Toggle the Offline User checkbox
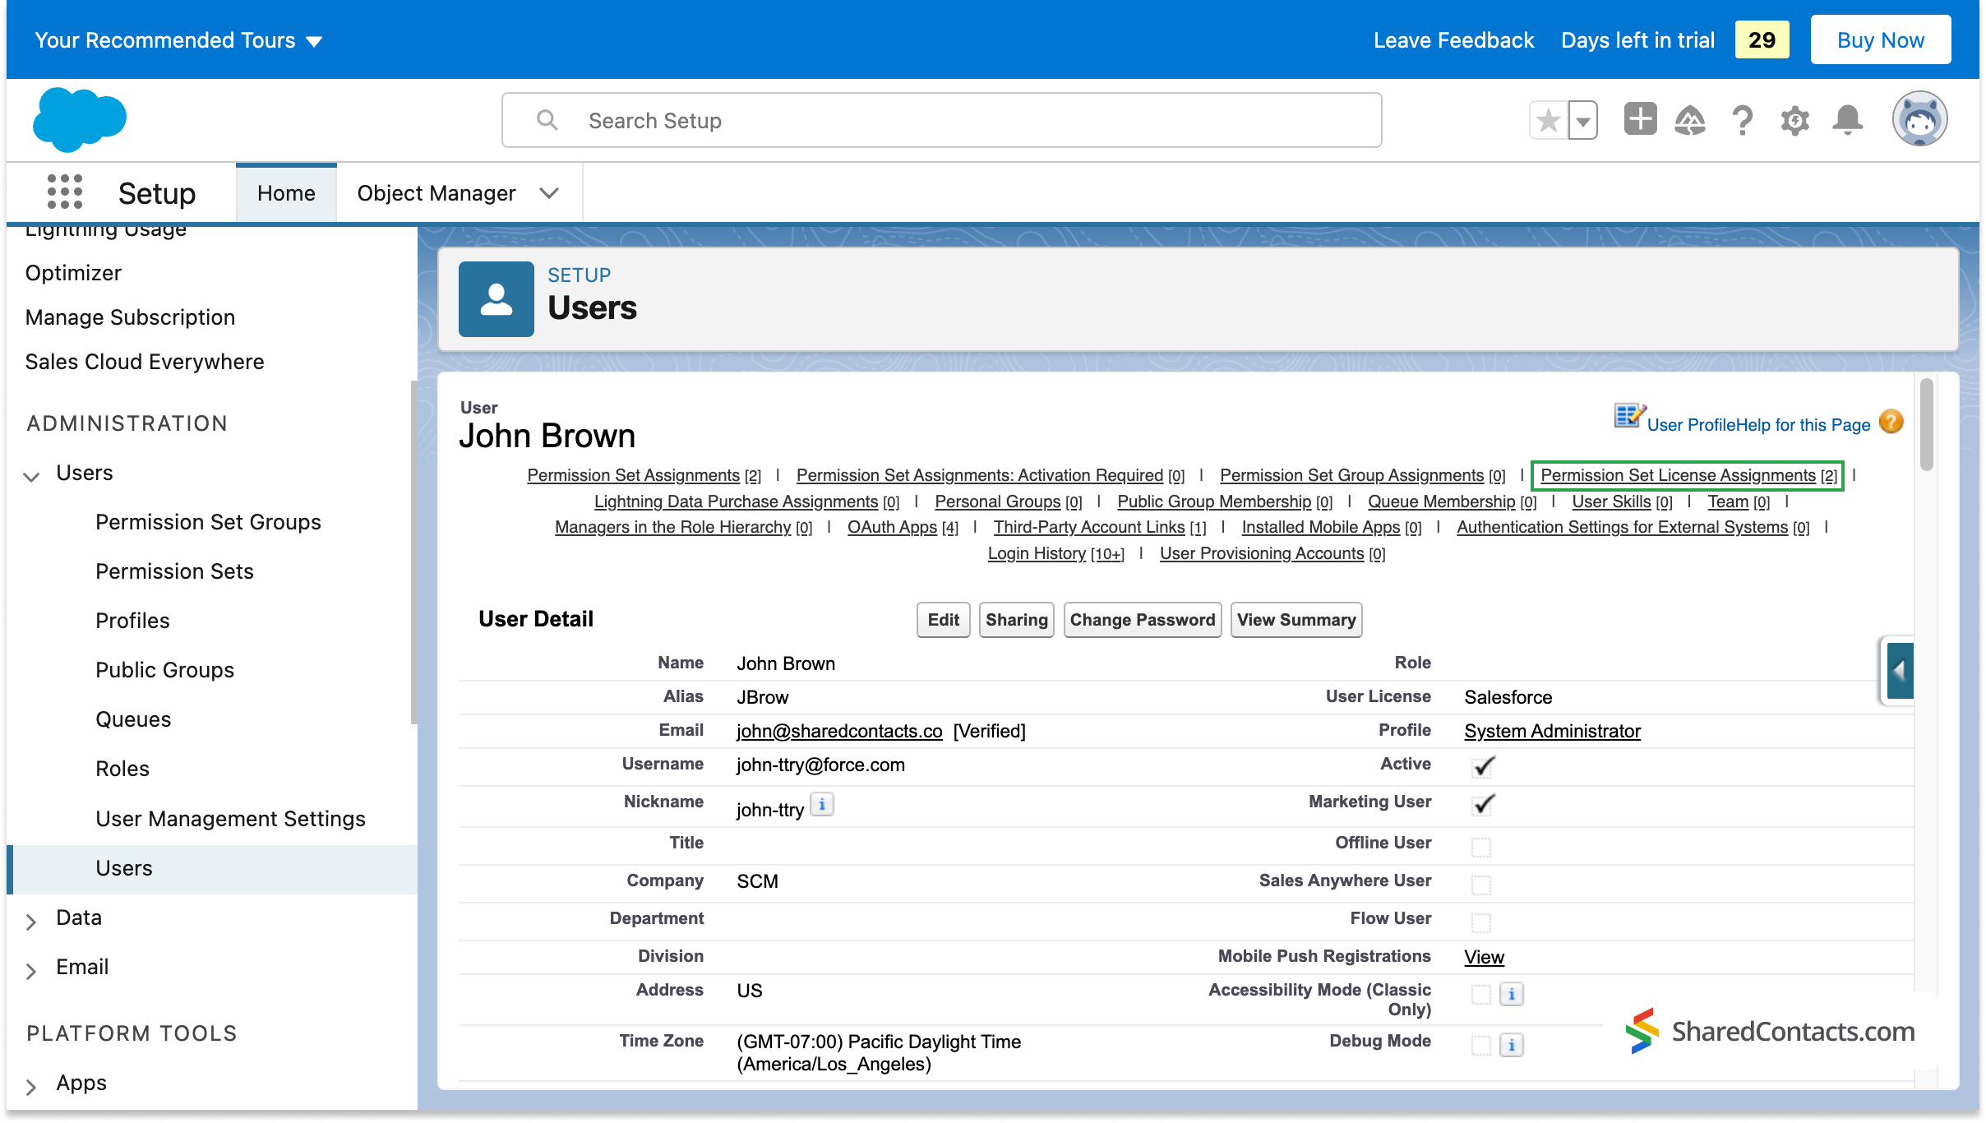Viewport: 1986px width, 1123px height. click(x=1480, y=846)
